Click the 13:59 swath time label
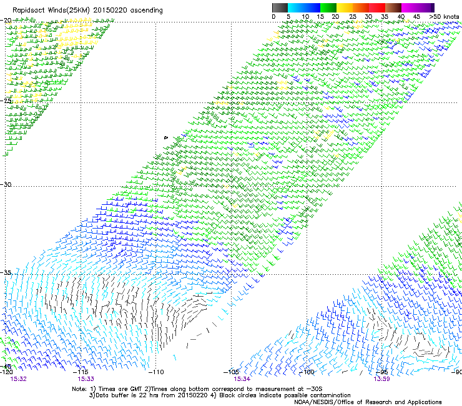The width and height of the screenshot is (462, 406). (x=381, y=379)
